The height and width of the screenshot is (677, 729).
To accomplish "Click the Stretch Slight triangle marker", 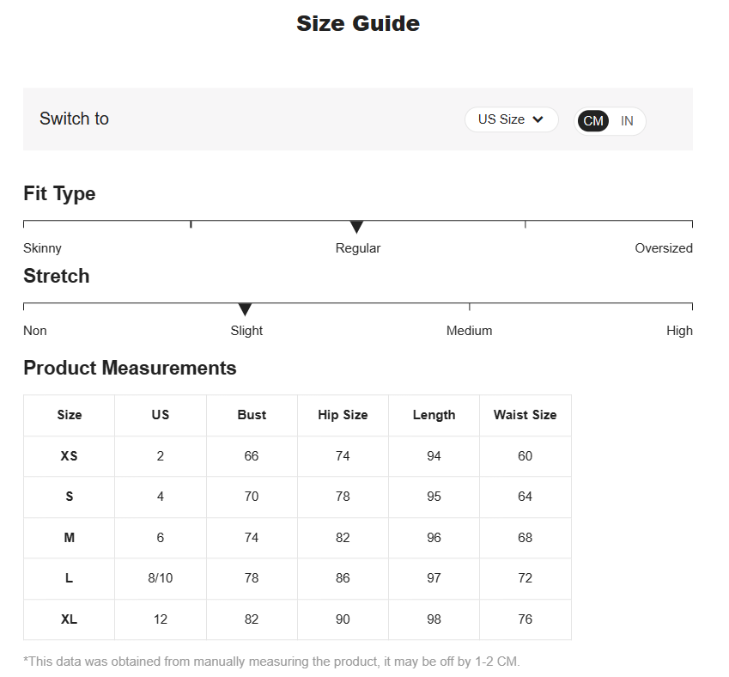I will pyautogui.click(x=245, y=309).
